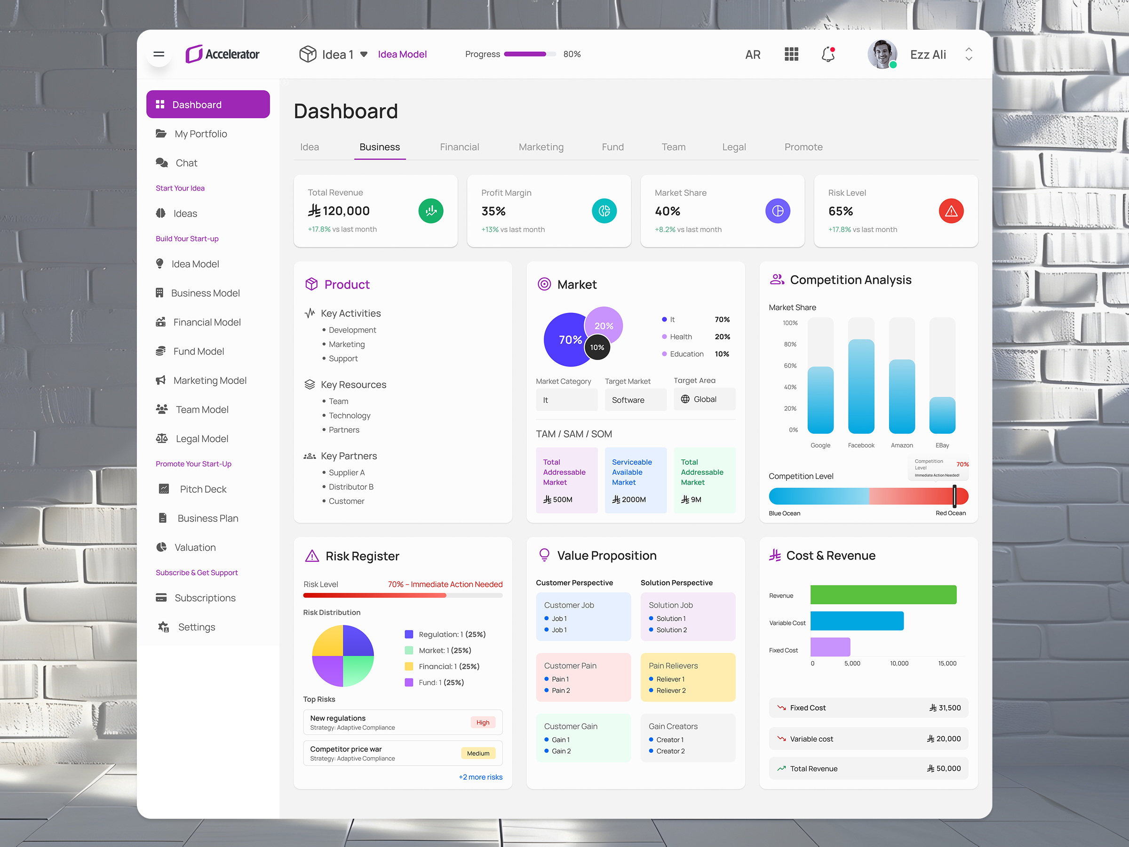Click the Idea Model link in the header
This screenshot has height=847, width=1129.
click(402, 54)
